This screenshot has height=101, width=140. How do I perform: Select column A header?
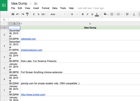14,24
